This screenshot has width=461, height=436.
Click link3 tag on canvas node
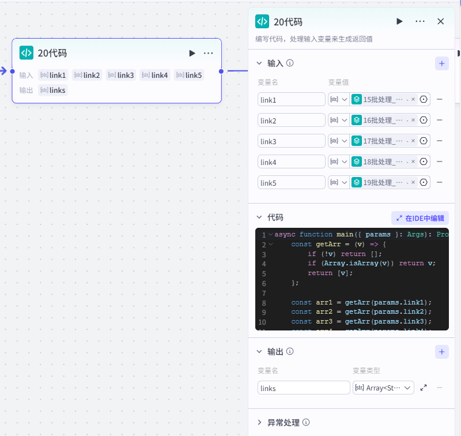pyautogui.click(x=121, y=76)
